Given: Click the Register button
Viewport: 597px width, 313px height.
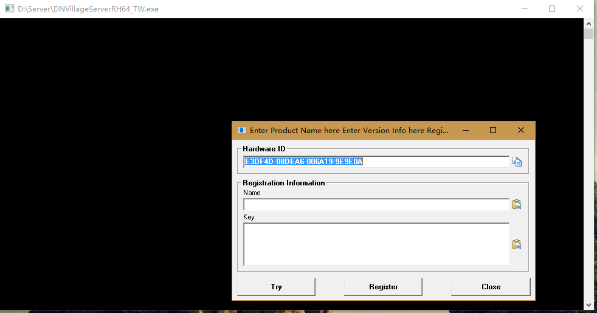Looking at the screenshot, I should 384,287.
